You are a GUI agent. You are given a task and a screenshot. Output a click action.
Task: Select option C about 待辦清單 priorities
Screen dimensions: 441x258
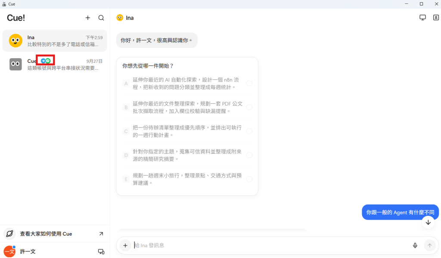click(187, 131)
